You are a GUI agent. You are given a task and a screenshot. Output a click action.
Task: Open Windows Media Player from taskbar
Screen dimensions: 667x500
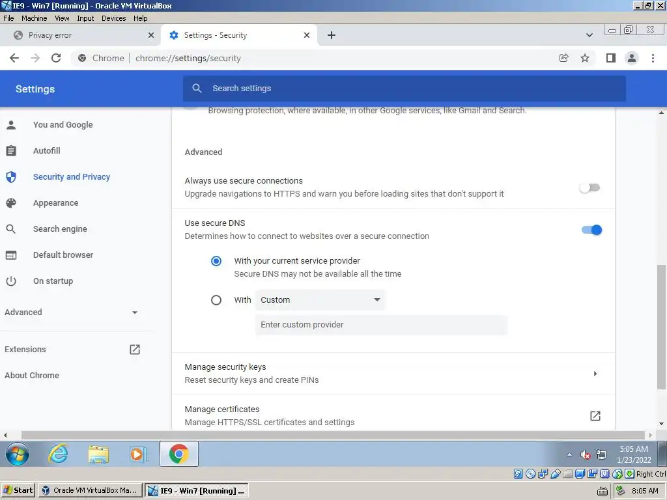coord(138,454)
